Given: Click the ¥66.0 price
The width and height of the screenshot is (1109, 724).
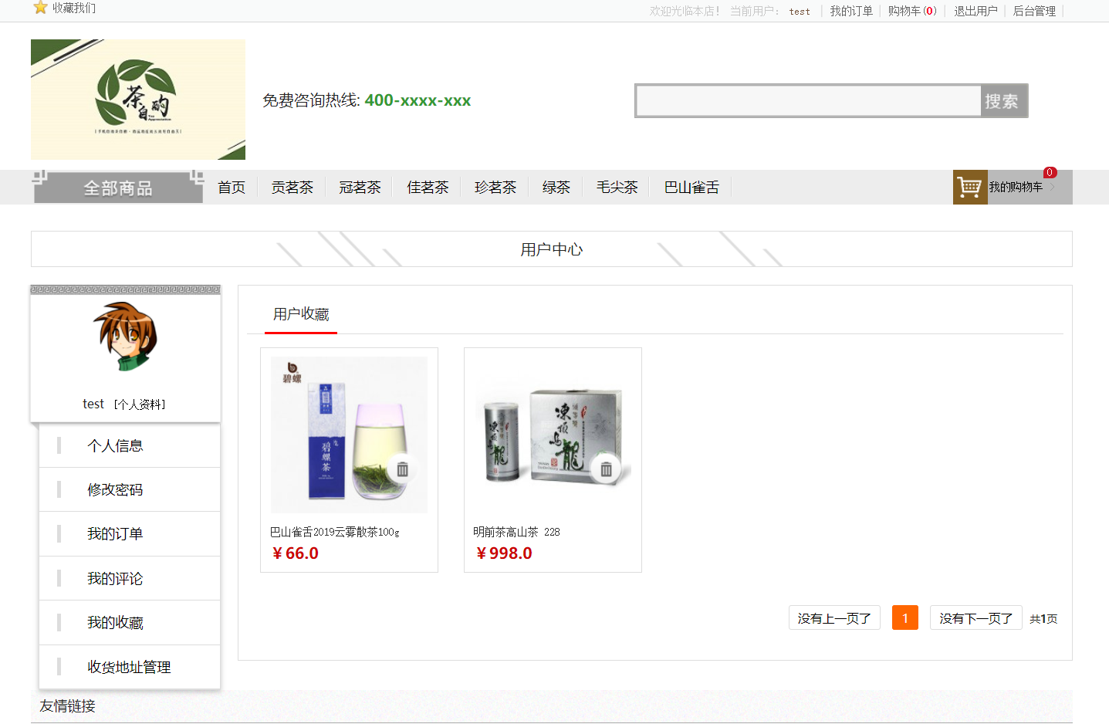Looking at the screenshot, I should [x=296, y=553].
